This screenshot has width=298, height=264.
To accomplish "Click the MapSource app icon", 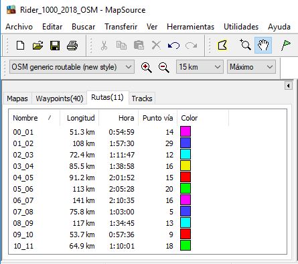I will [11, 10].
